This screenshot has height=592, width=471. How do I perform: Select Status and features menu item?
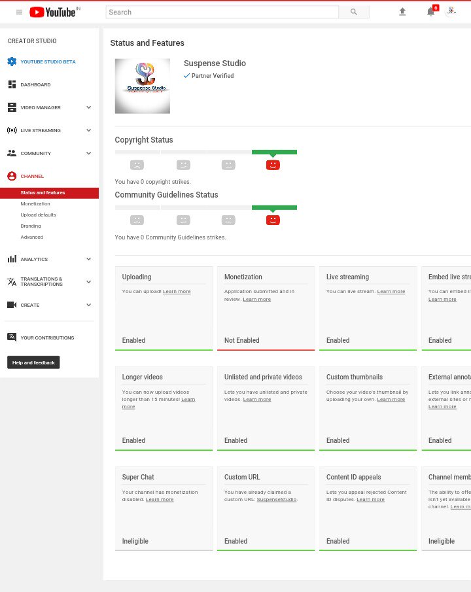coord(49,193)
